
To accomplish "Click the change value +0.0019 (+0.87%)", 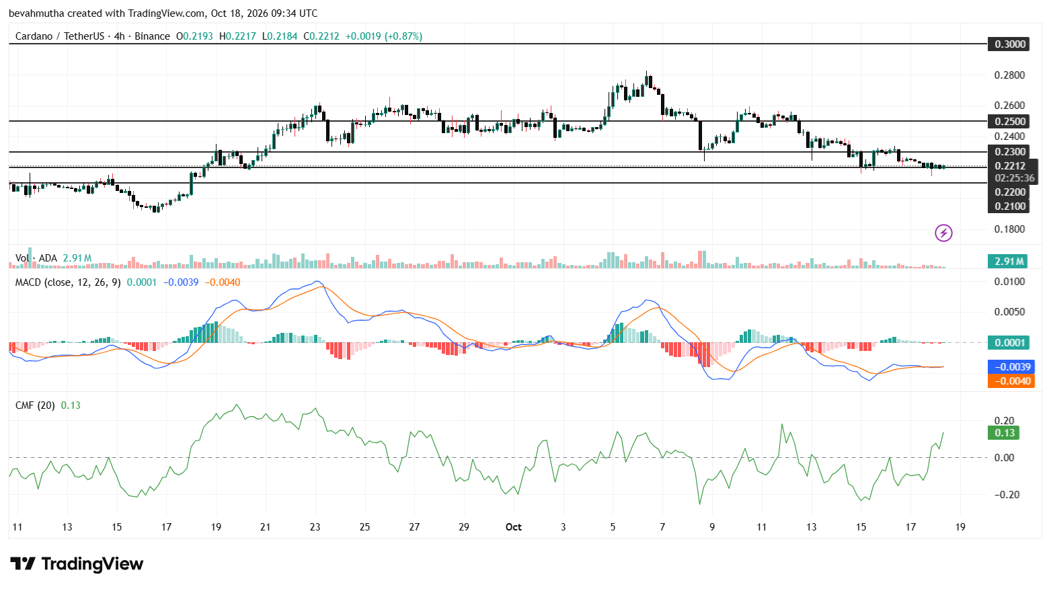I will coord(384,36).
